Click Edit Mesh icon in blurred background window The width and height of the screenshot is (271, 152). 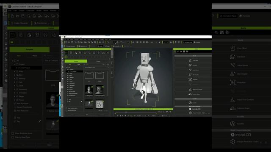coord(232,57)
